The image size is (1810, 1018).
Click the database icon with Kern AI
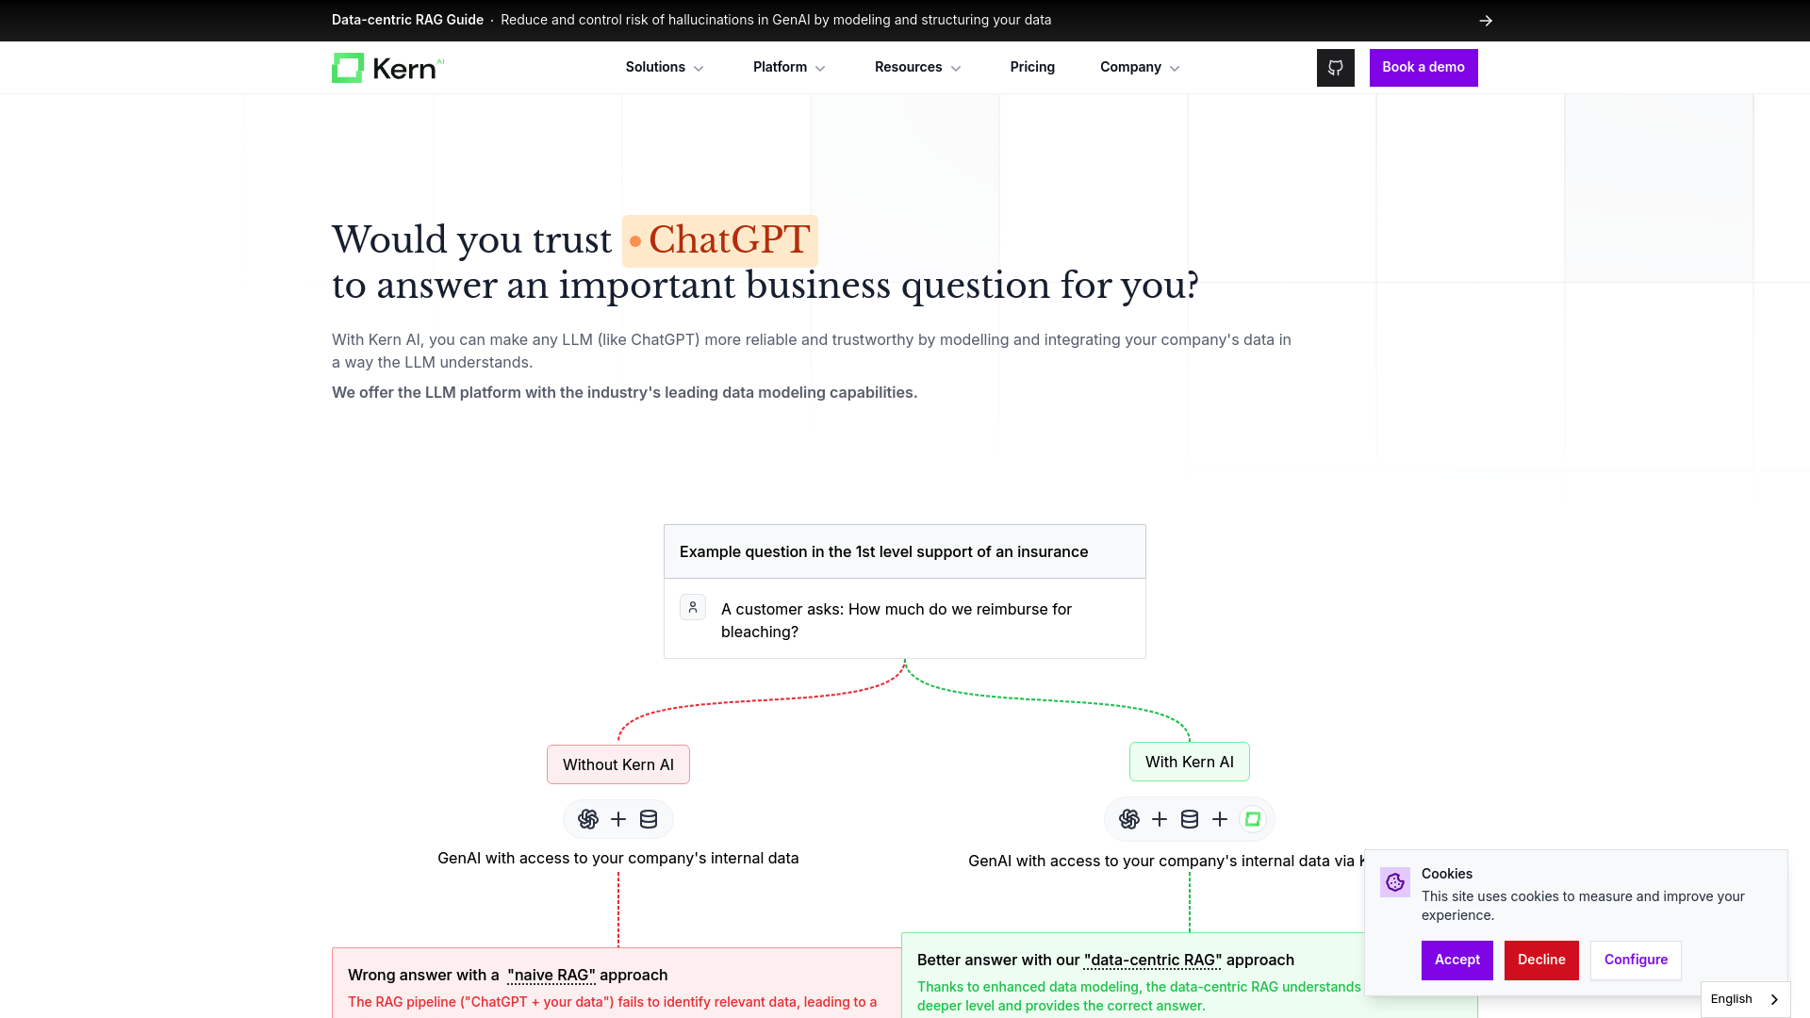1190,818
